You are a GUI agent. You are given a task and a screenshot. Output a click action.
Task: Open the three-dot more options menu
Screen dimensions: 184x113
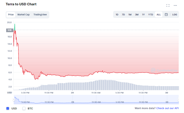175,5
